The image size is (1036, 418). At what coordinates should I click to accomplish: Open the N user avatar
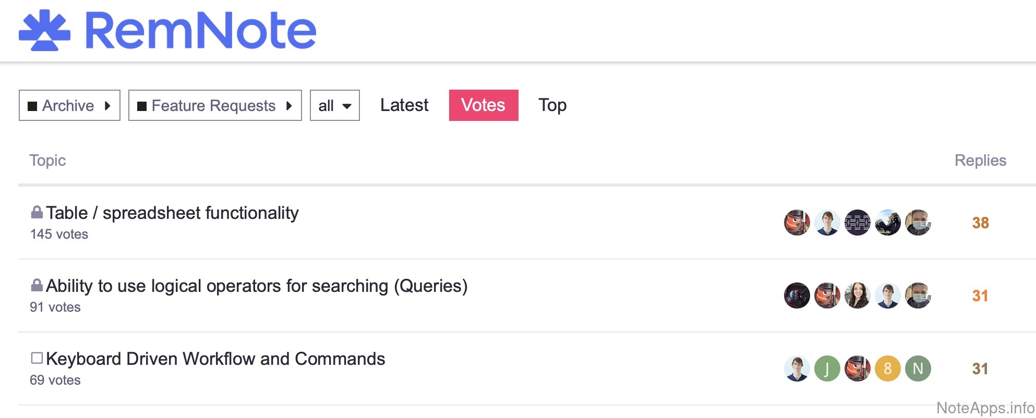click(918, 368)
